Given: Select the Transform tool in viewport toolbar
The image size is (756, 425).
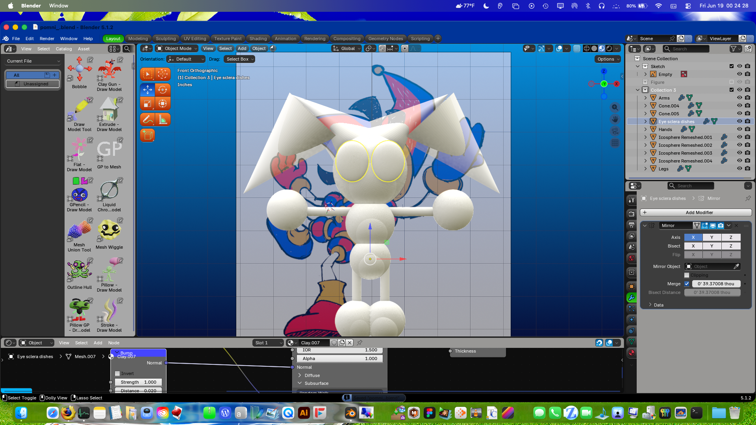Looking at the screenshot, I should pos(162,104).
